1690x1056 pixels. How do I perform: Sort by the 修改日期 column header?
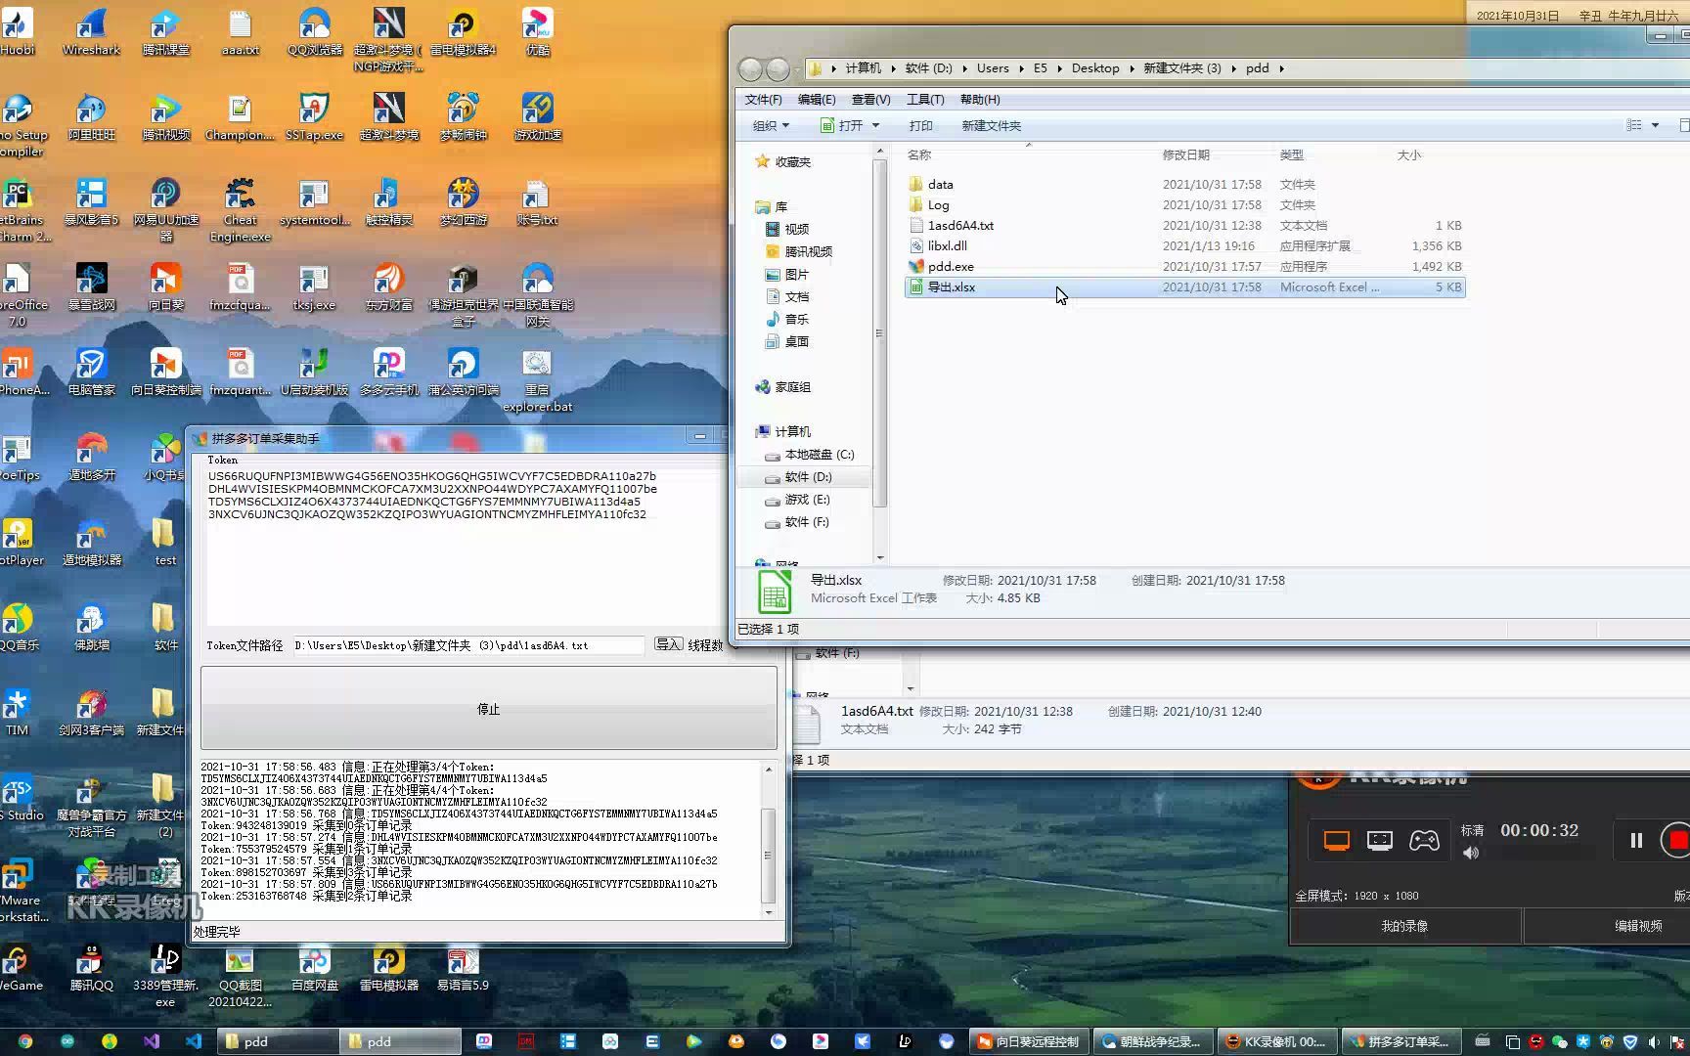tap(1185, 154)
